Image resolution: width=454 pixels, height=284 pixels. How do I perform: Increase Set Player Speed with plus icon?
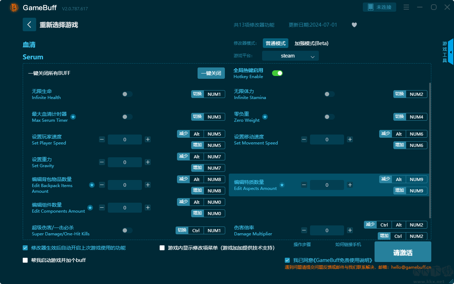click(148, 140)
